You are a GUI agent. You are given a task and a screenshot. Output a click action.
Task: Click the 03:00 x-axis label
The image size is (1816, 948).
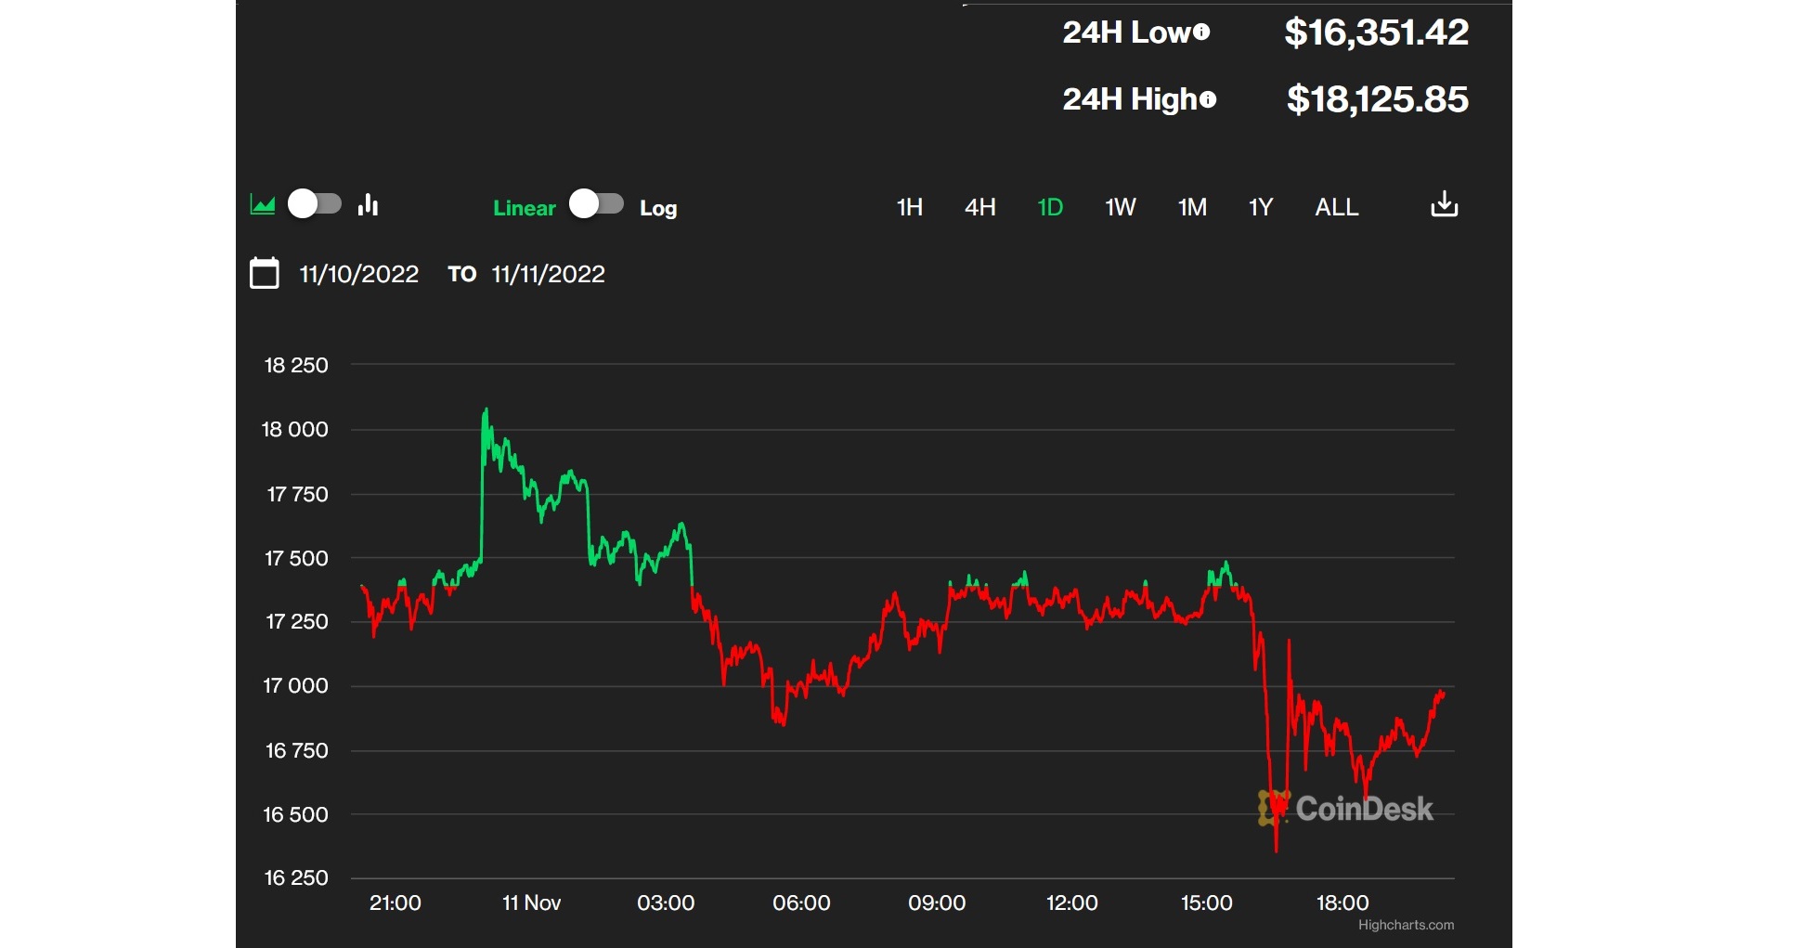[x=666, y=903]
